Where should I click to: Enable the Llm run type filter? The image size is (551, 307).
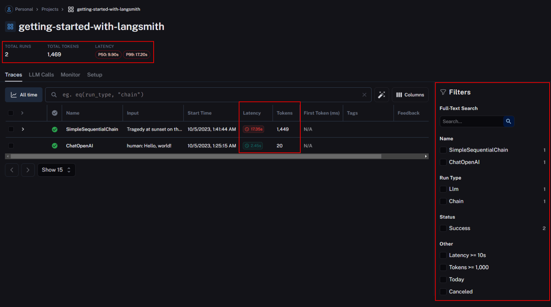tap(443, 189)
